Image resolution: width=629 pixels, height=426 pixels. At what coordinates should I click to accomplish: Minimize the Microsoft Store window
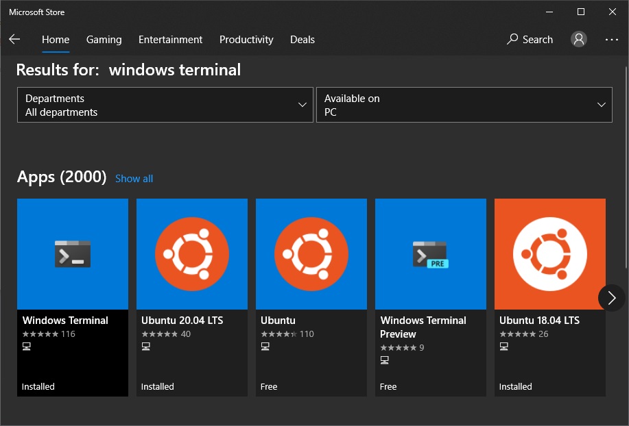549,12
